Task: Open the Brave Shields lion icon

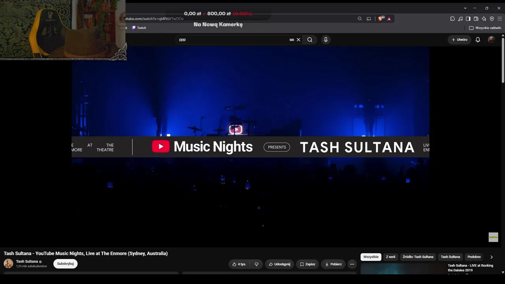Action: coord(380,19)
